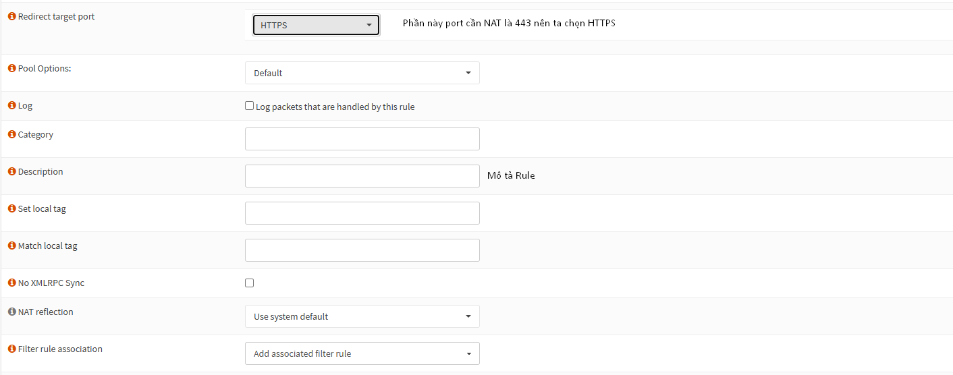Click info icon for Set local tag
This screenshot has height=375, width=953.
[11, 208]
